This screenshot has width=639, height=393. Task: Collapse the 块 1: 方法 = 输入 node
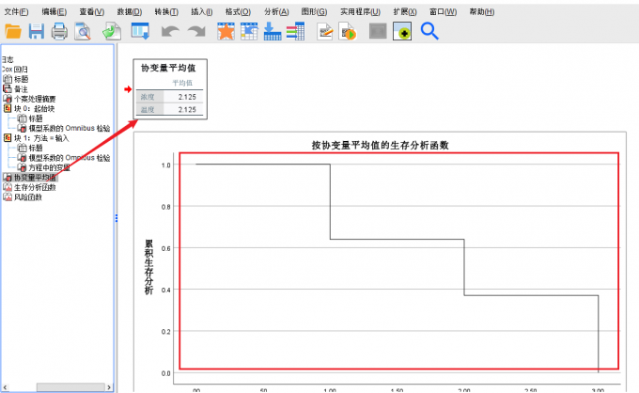click(8, 137)
